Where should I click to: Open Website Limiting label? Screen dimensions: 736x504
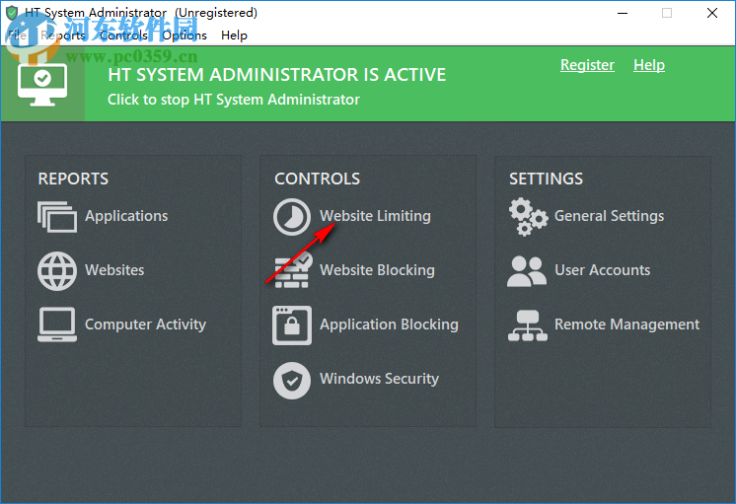click(375, 216)
